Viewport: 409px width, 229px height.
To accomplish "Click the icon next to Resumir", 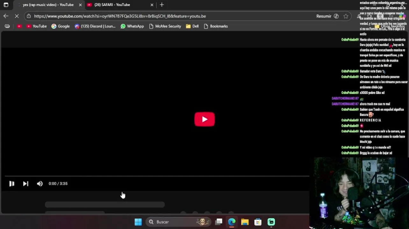I will [336, 16].
